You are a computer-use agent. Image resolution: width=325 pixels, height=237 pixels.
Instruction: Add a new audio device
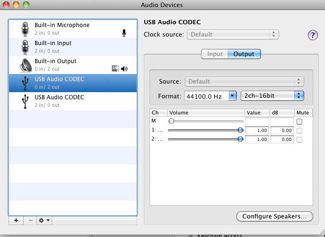click(x=16, y=221)
